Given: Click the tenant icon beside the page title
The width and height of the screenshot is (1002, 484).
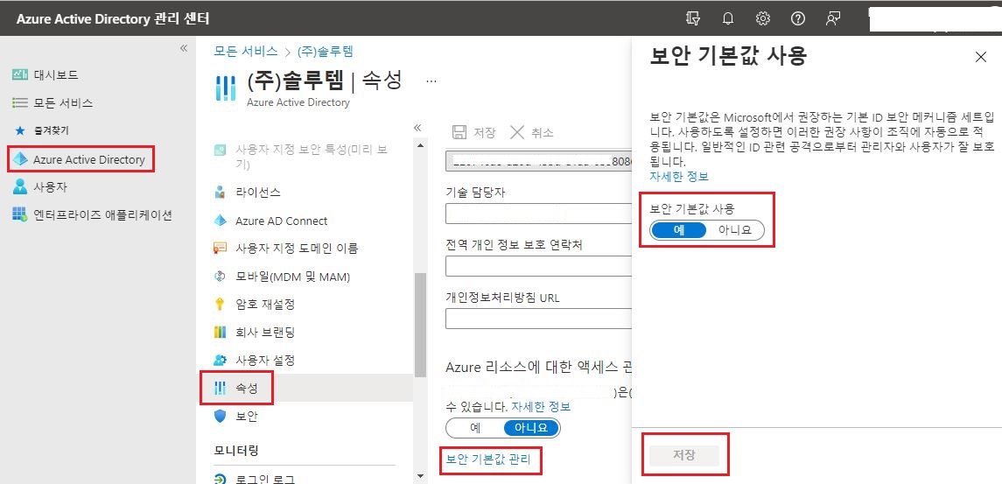Looking at the screenshot, I should (225, 88).
